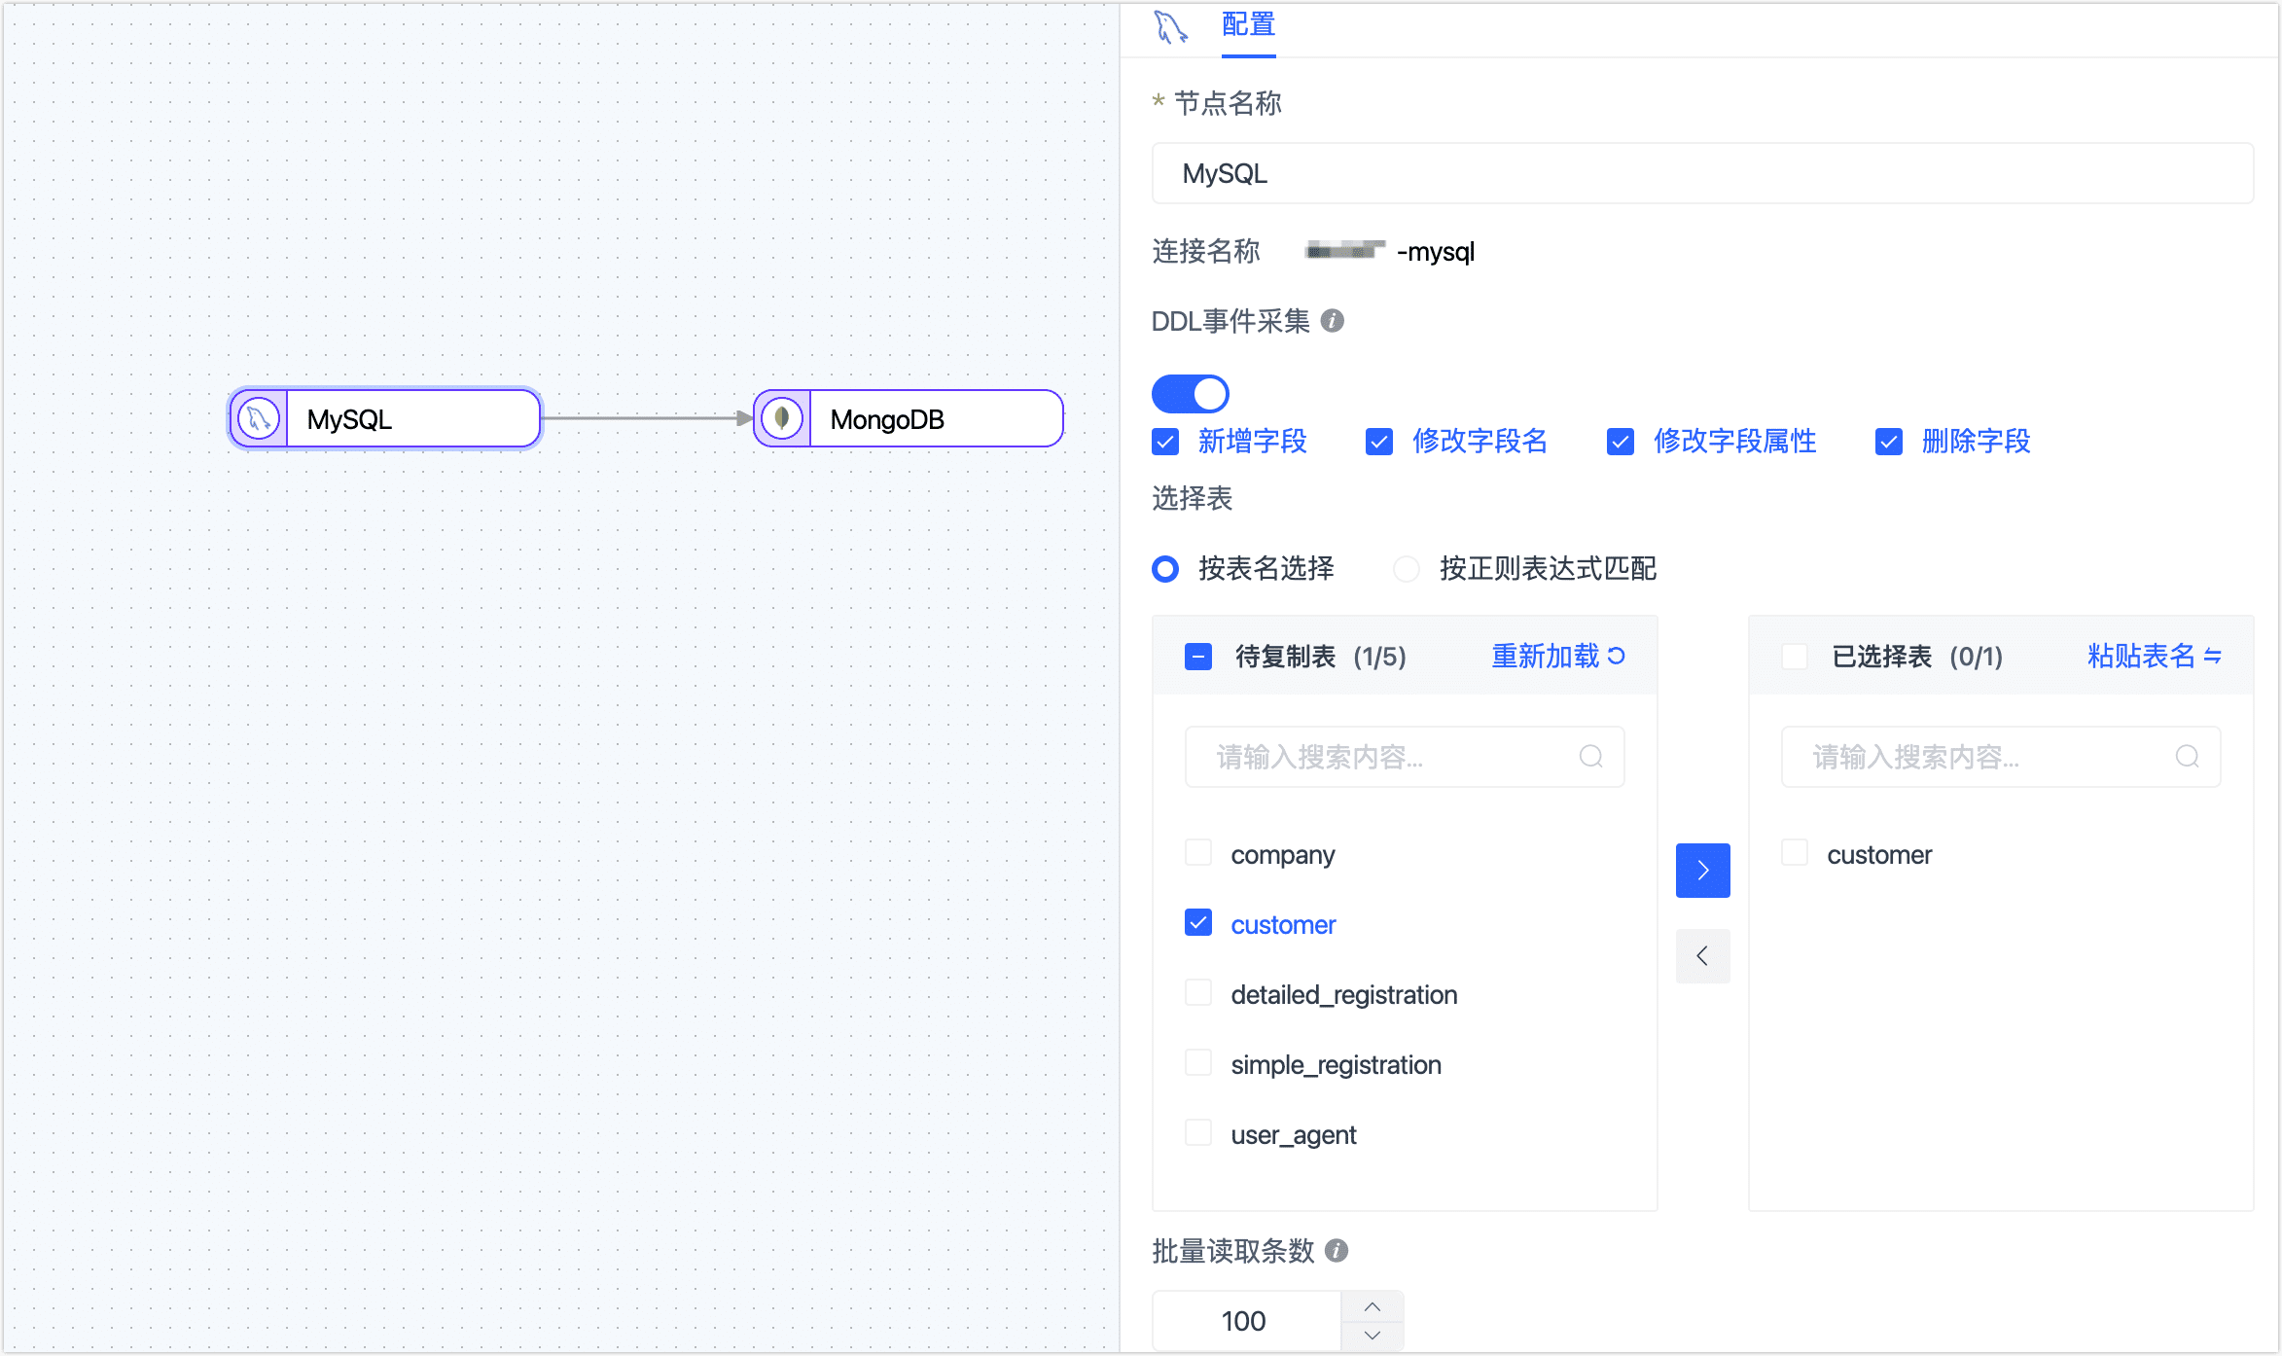The image size is (2282, 1356).
Task: Click the left arrow transfer button
Action: 1702,956
